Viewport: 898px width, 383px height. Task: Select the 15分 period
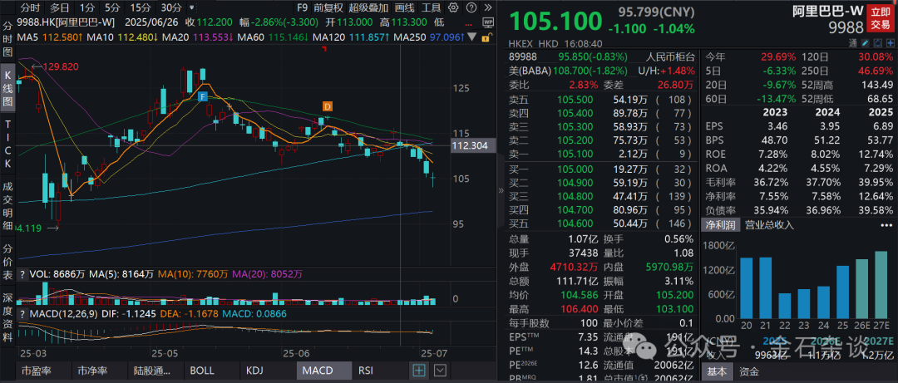pos(140,7)
